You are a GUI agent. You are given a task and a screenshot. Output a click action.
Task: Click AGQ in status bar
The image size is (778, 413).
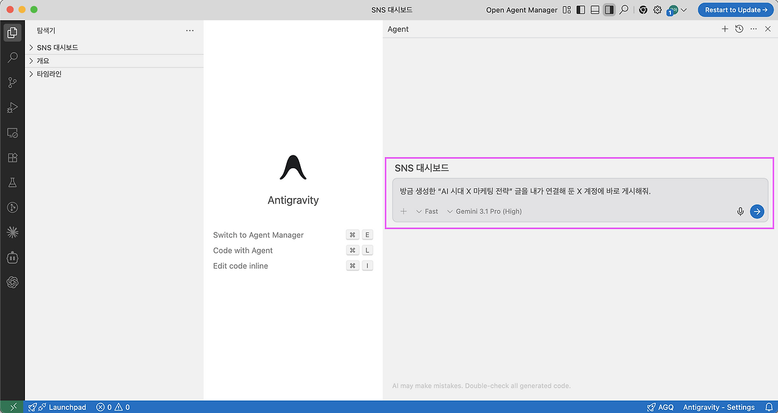659,407
